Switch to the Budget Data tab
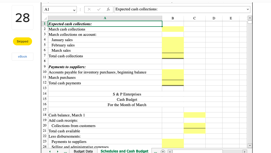Image resolution: width=271 pixels, height=153 pixels. pyautogui.click(x=83, y=151)
